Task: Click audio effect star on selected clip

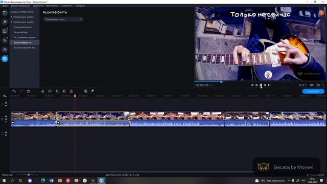Action: (x=58, y=123)
